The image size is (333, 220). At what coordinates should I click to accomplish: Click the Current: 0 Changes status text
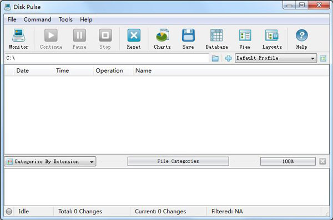160,211
